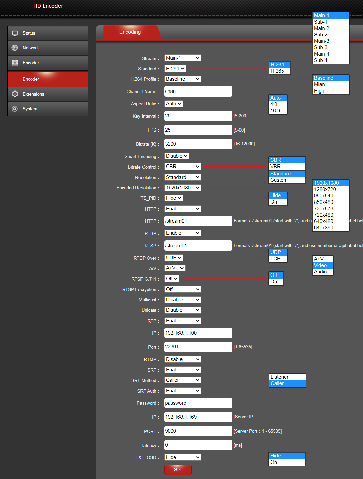Open the H.264 Profile dropdown
The width and height of the screenshot is (363, 479).
pos(182,79)
